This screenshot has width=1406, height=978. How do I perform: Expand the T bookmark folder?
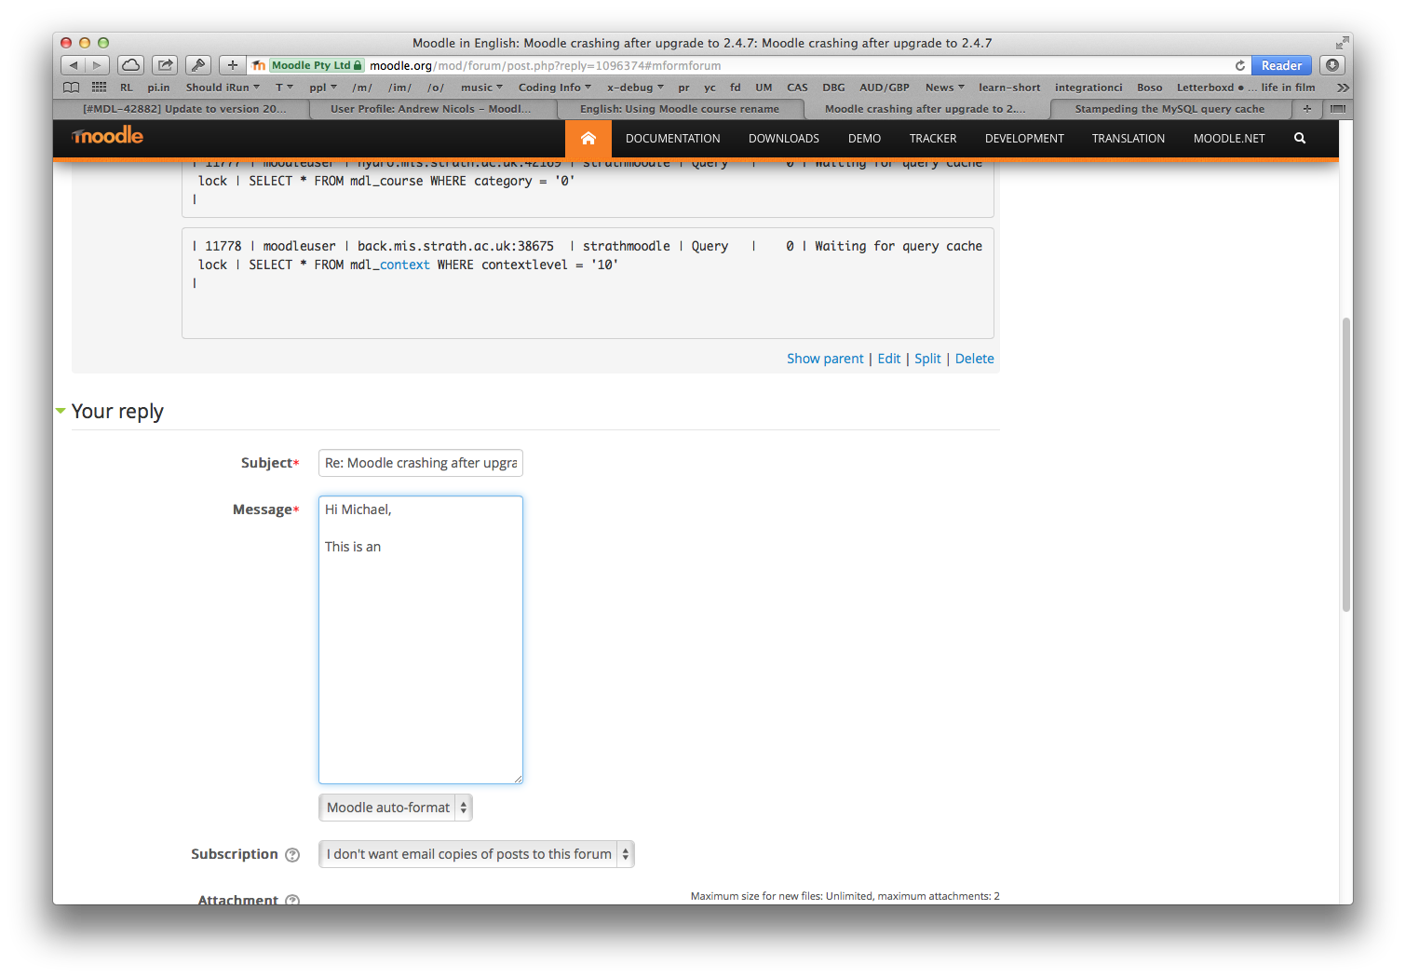pyautogui.click(x=284, y=88)
